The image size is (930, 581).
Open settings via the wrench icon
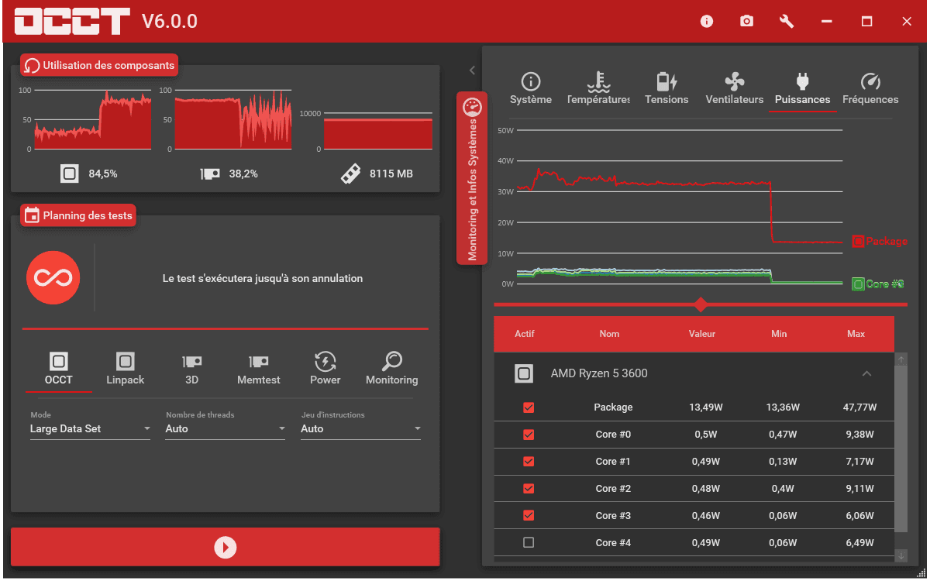(787, 22)
